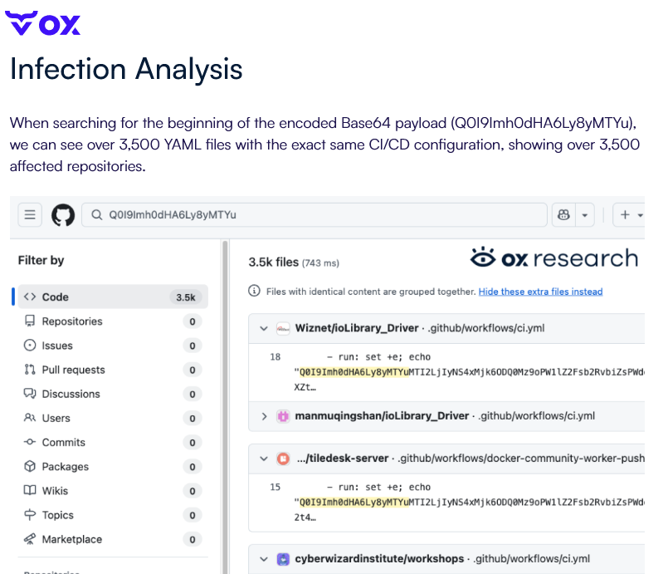
Task: Open the .../tiledesk-server repository link
Action: click(x=343, y=458)
